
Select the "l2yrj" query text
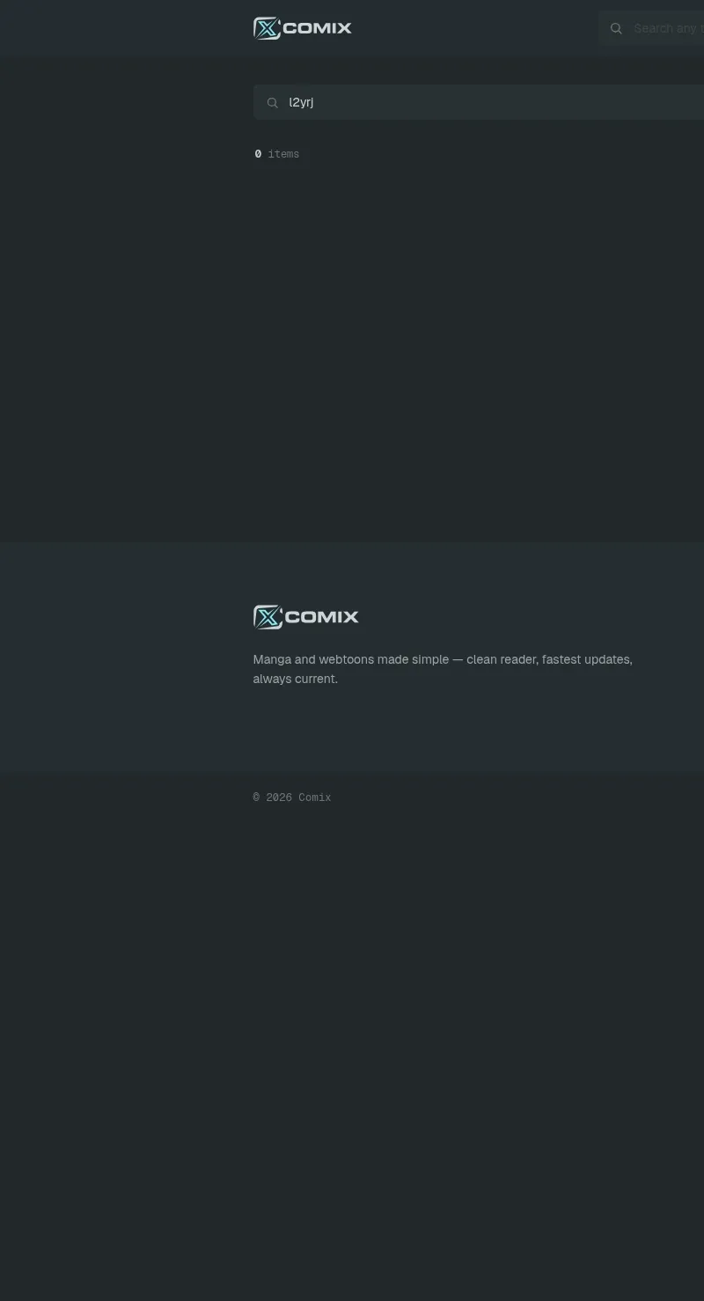coord(301,102)
